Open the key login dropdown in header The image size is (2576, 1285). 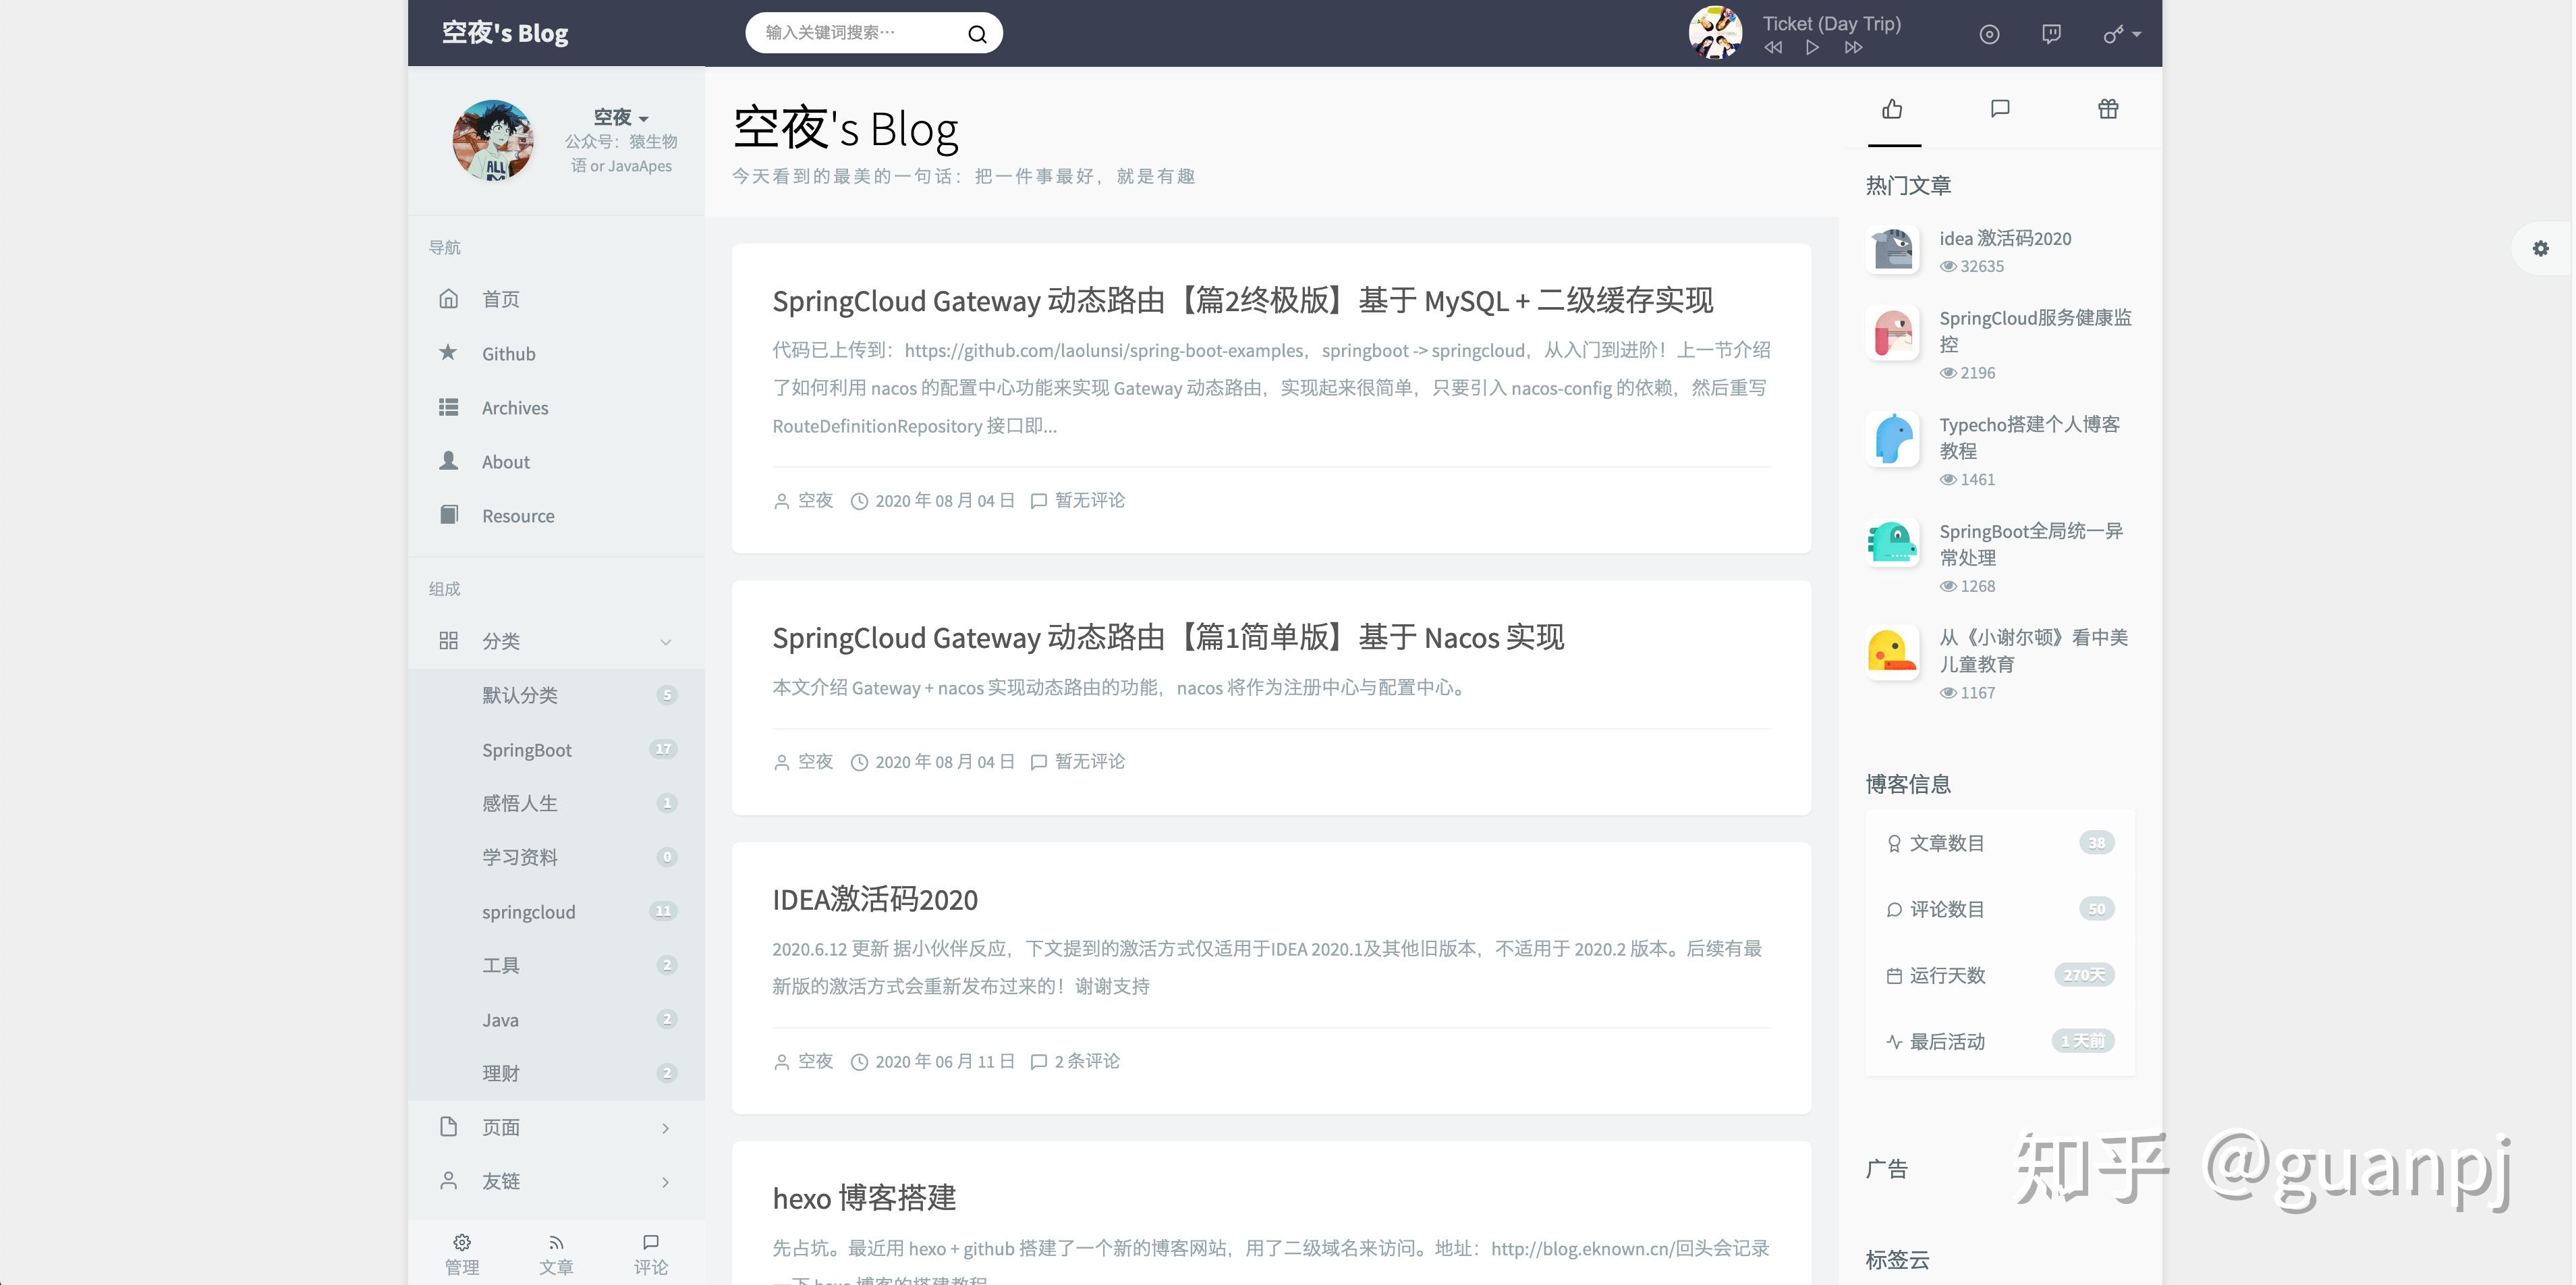click(x=2121, y=34)
